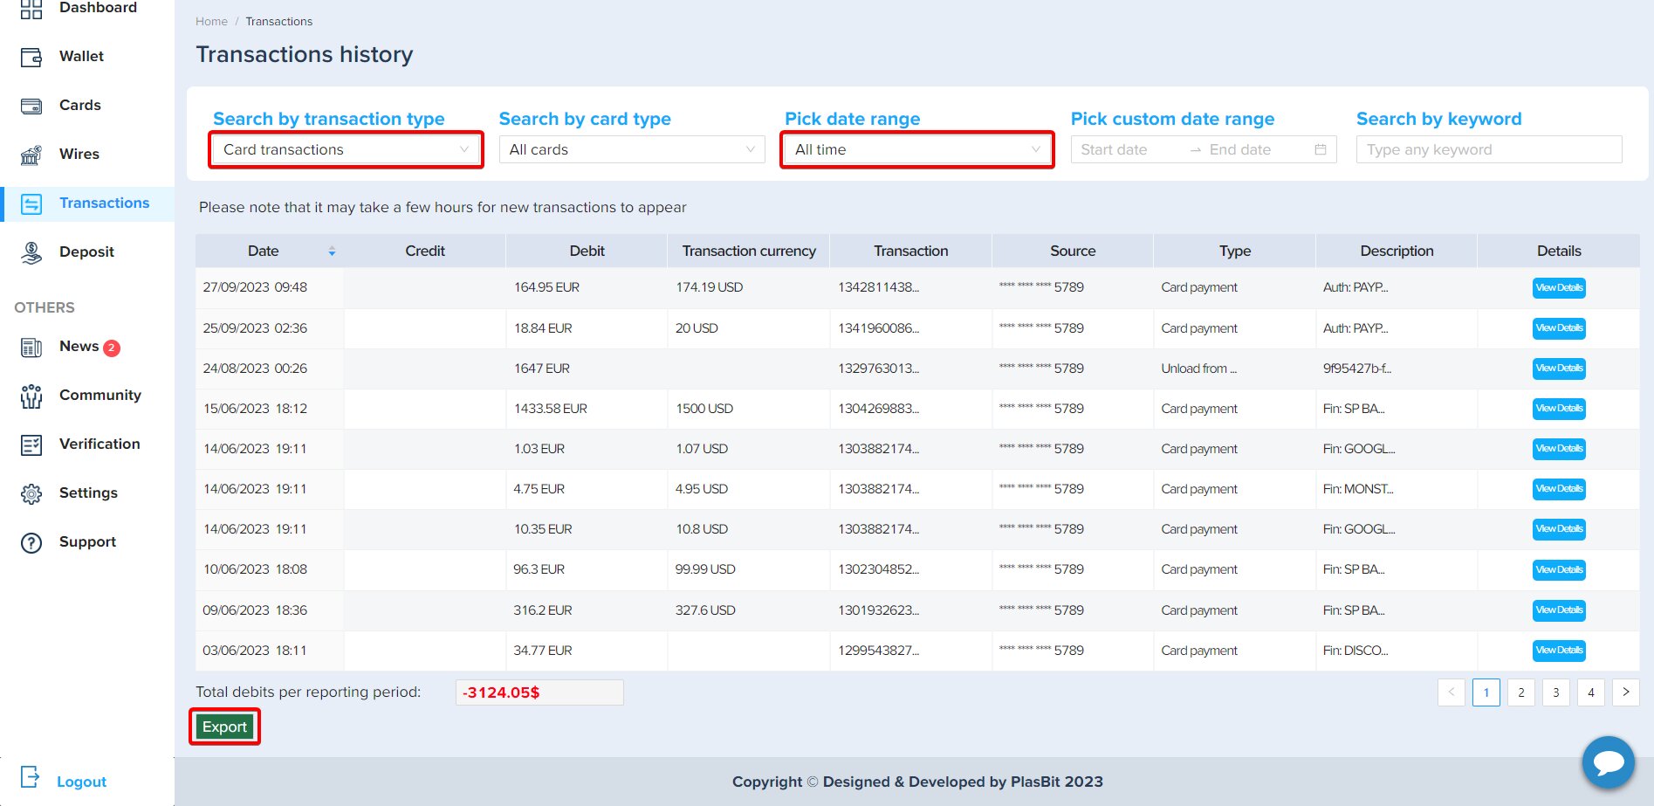Click the Settings gear icon
This screenshot has width=1654, height=806.
click(31, 493)
